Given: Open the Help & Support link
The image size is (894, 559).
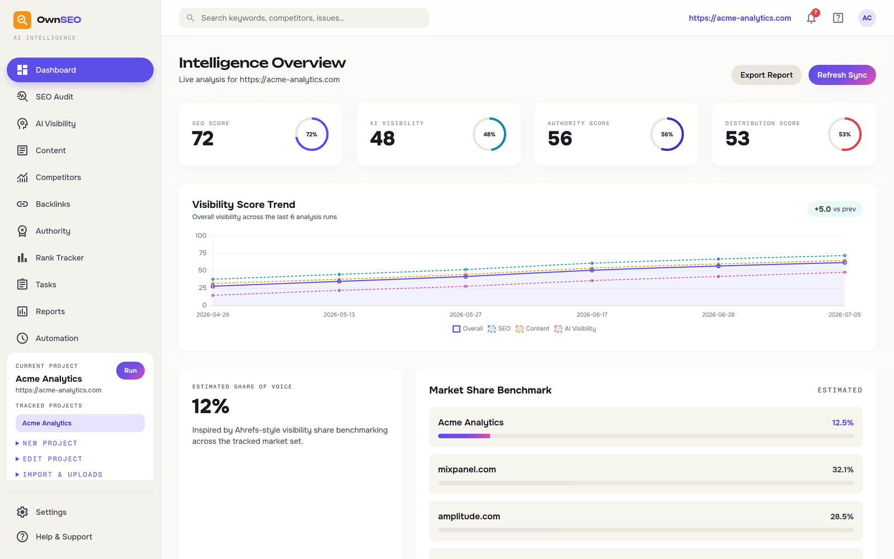Looking at the screenshot, I should click(x=80, y=537).
